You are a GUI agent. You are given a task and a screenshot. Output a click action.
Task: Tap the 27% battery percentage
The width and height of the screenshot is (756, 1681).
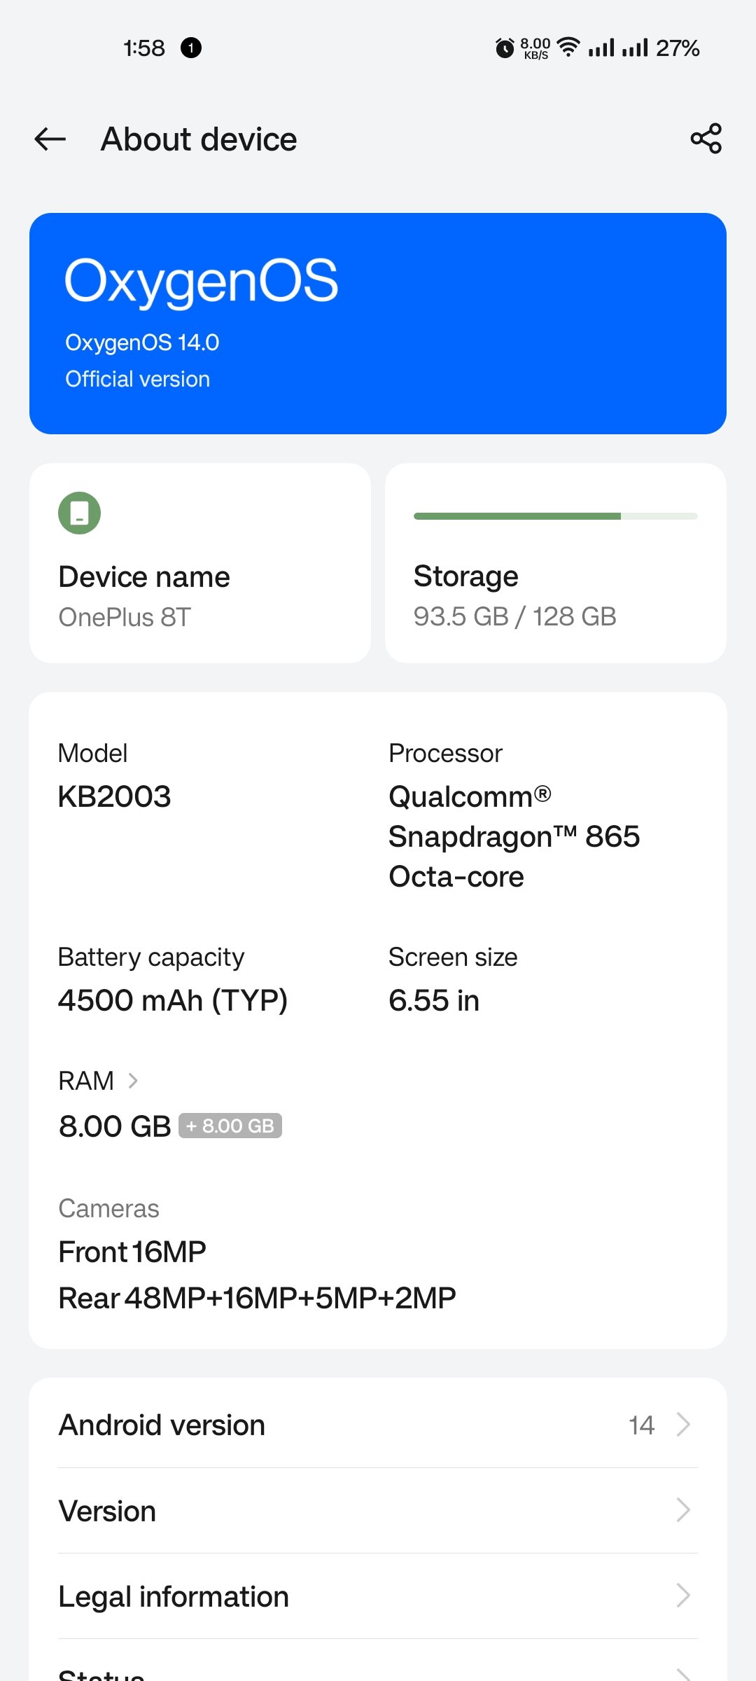pos(678,48)
